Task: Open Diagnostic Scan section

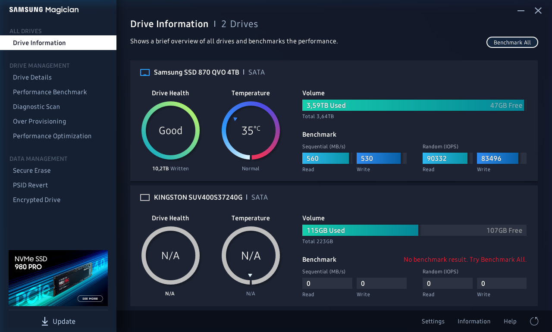Action: tap(37, 107)
